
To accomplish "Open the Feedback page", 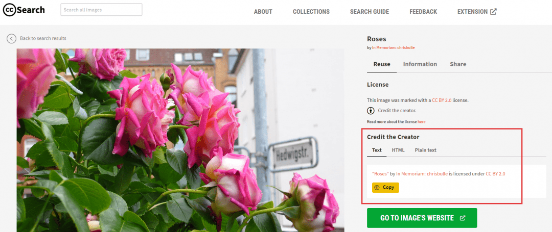I will [x=423, y=12].
